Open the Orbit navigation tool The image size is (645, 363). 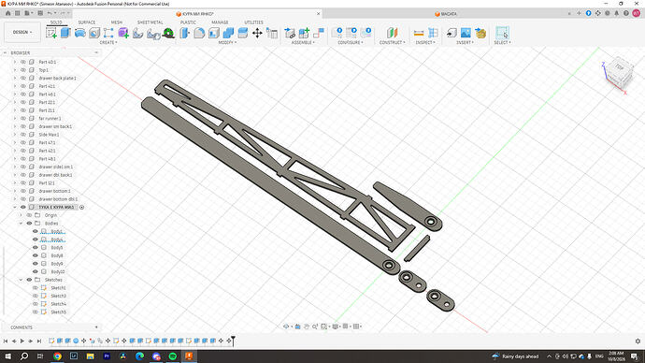pyautogui.click(x=286, y=327)
